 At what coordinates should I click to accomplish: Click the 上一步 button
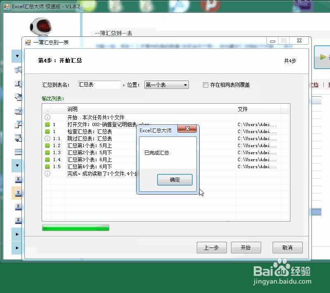pyautogui.click(x=212, y=248)
